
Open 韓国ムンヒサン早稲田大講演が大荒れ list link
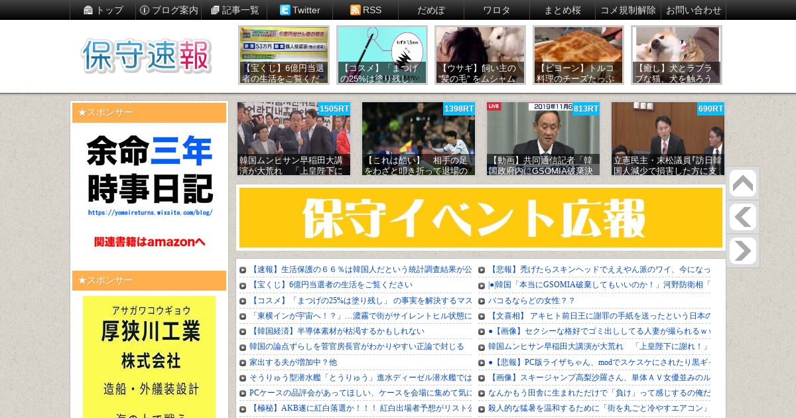click(x=599, y=346)
